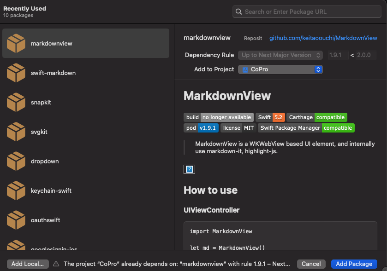This screenshot has width=387, height=271.
Task: Click the svgkit package icon
Action: [16, 132]
